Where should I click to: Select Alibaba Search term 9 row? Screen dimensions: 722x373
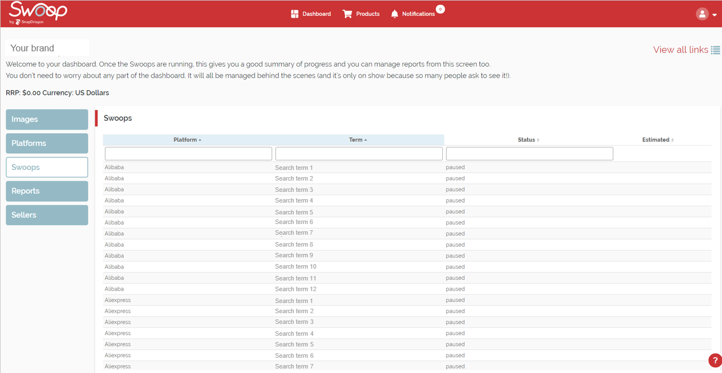coord(407,256)
